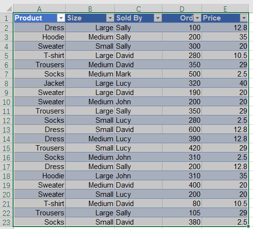
Task: Select column E header
Action: [225, 9]
